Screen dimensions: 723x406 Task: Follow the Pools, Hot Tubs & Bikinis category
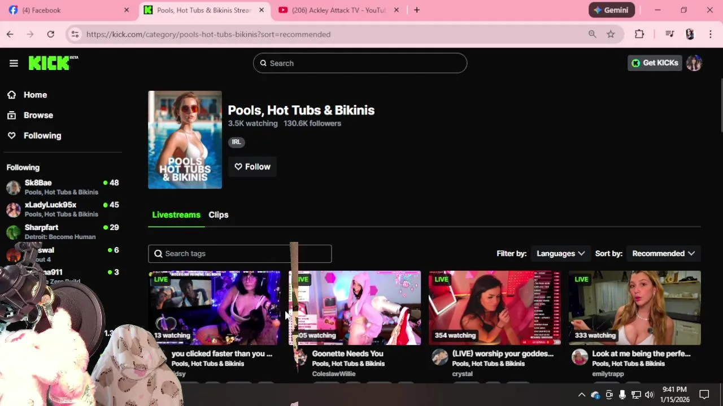click(252, 166)
